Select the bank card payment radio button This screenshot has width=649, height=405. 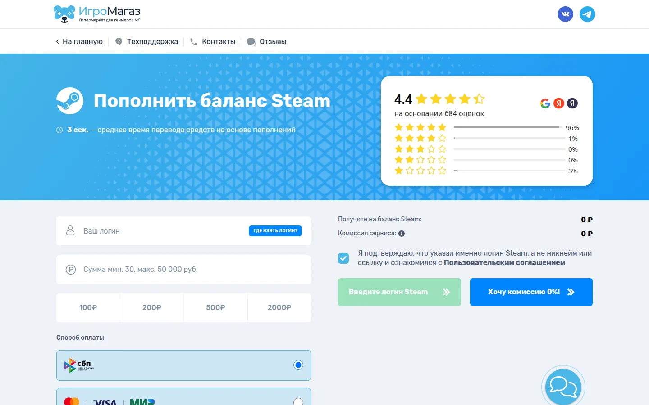point(298,402)
